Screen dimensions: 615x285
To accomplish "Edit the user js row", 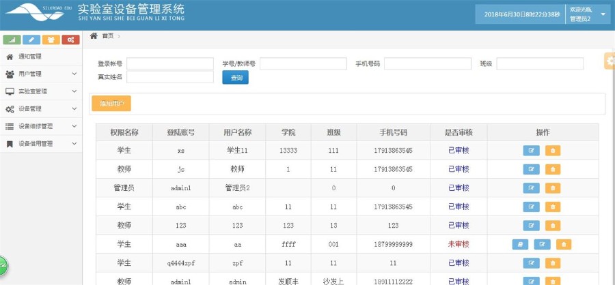I will (x=531, y=170).
